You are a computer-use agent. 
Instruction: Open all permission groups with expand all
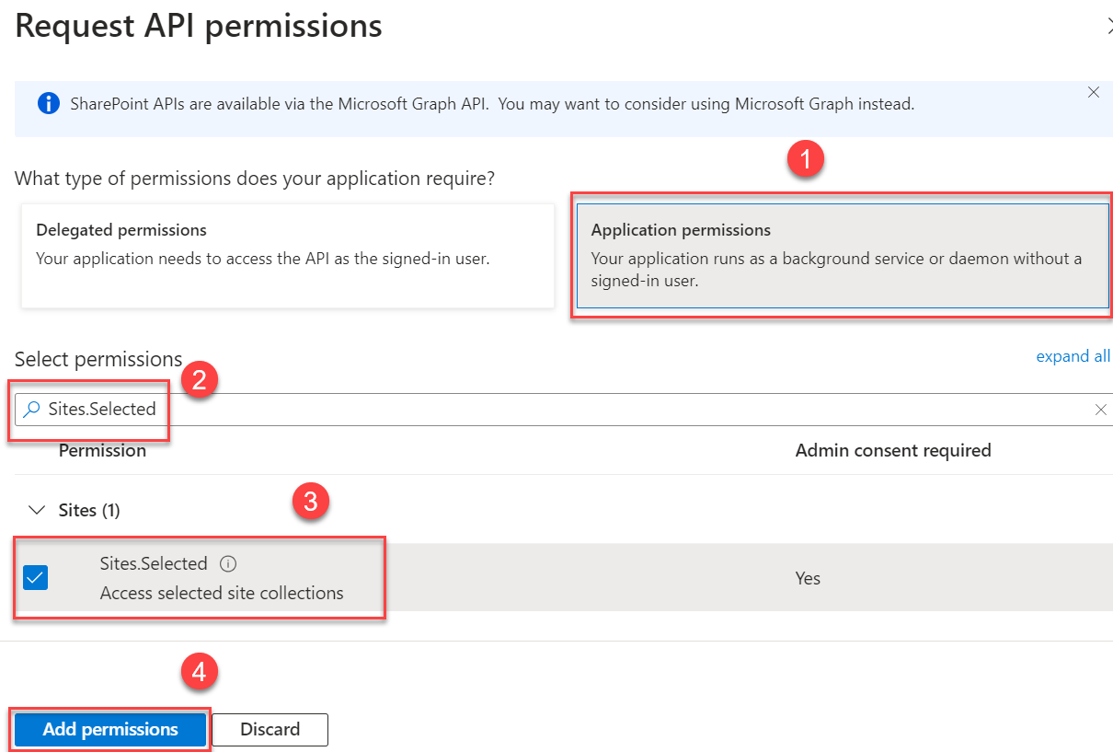click(x=1073, y=356)
